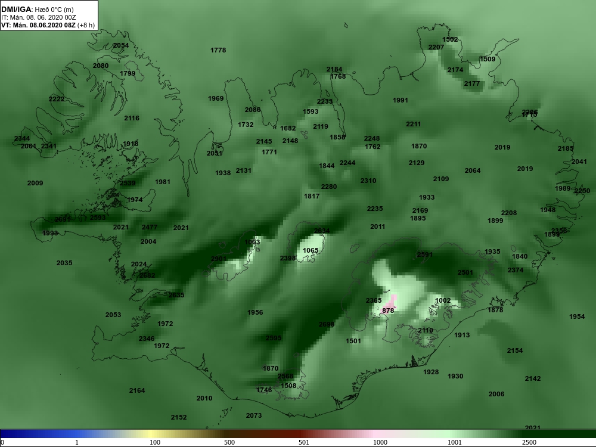The width and height of the screenshot is (596, 447).
Task: Click the value 2310 on the map
Action: (x=368, y=181)
